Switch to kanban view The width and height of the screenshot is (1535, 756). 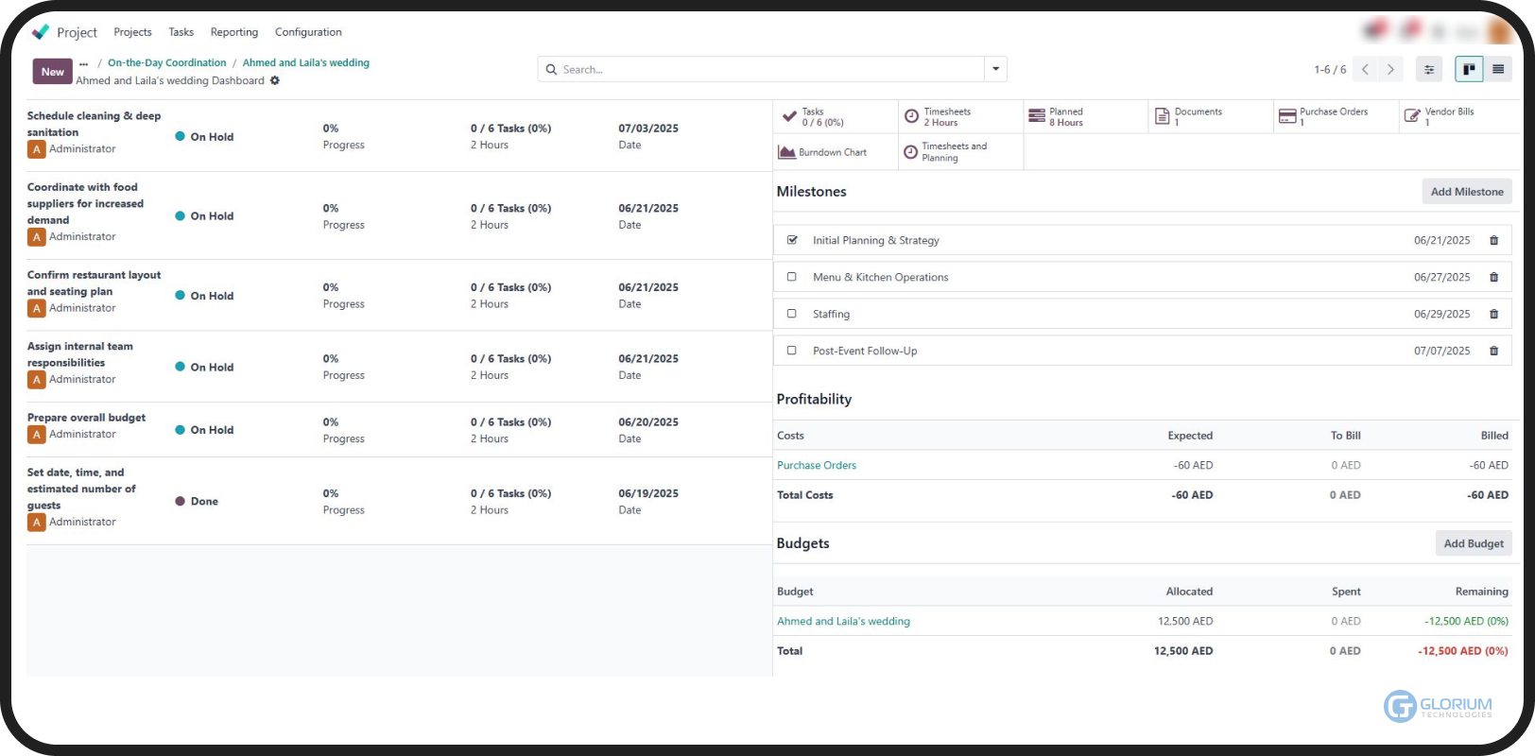[1469, 69]
